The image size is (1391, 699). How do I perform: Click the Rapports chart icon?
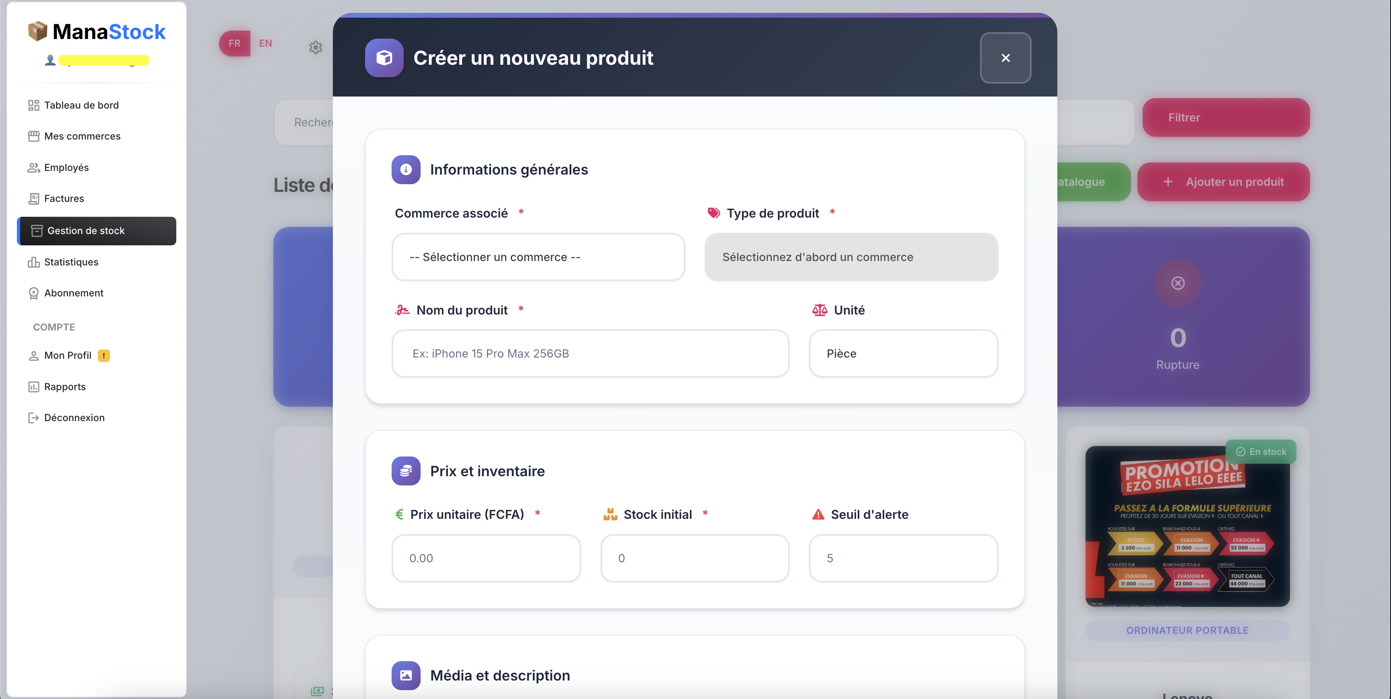tap(33, 387)
